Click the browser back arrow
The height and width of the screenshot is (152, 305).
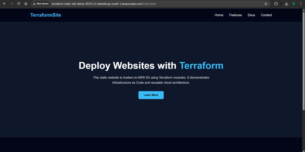click(4, 4)
